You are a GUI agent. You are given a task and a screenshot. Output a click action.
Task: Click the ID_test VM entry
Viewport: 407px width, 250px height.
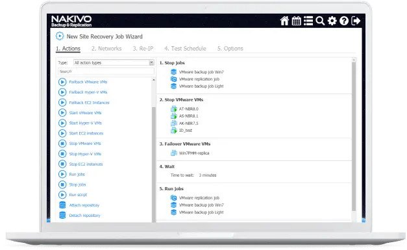pos(186,131)
